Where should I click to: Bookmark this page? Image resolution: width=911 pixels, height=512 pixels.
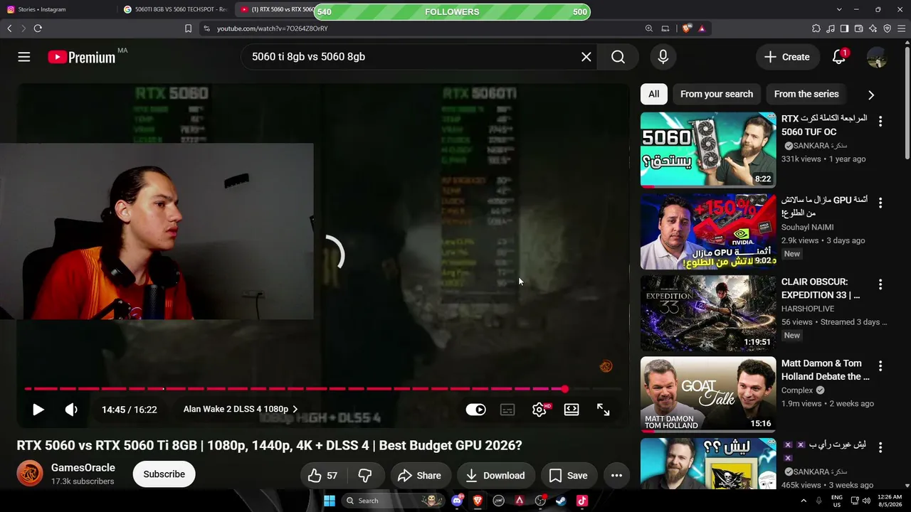tap(188, 28)
